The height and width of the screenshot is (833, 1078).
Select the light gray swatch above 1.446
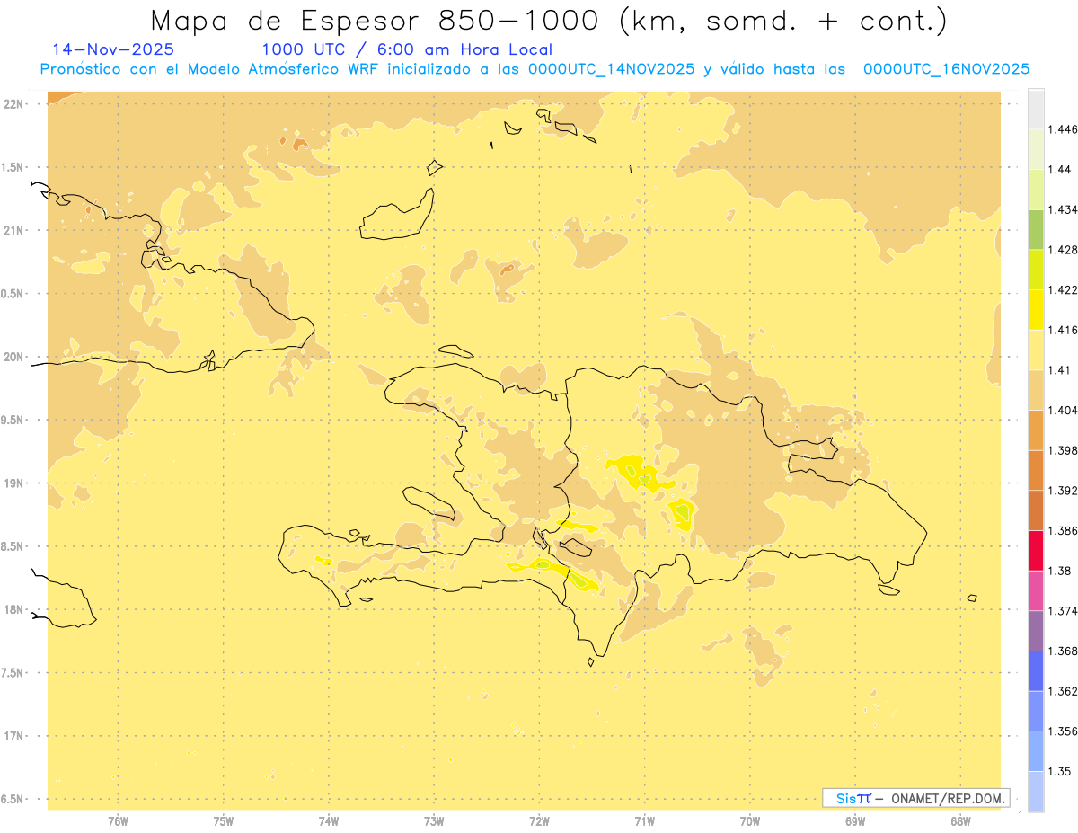click(1036, 109)
